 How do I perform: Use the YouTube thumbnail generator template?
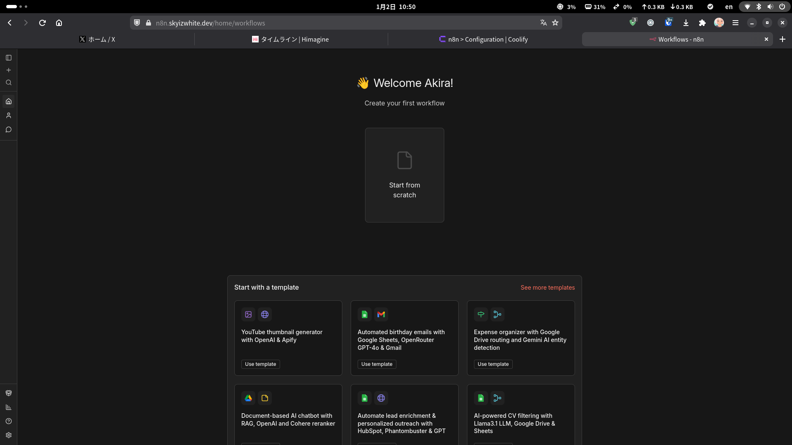[x=260, y=364]
